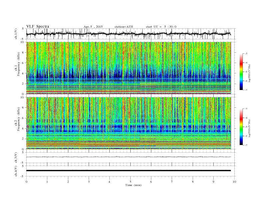Click the "8" kHz tick on ch.1 spectrogram

click(23, 53)
